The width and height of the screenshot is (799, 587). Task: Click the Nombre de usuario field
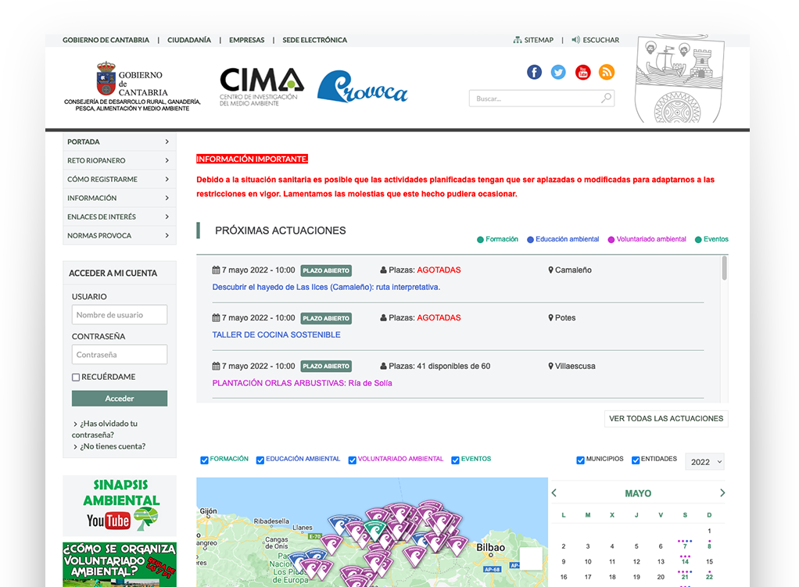pos(120,315)
